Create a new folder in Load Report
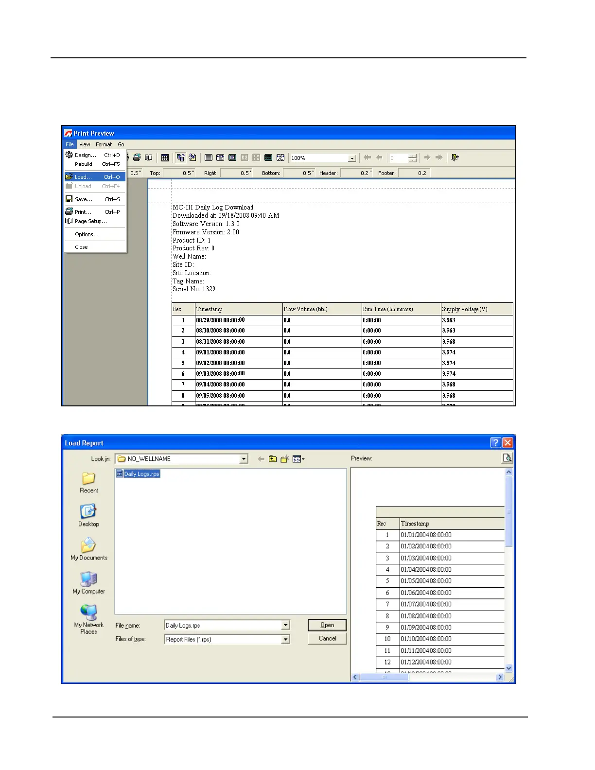Screen dimensions: 595x770 coord(285,459)
